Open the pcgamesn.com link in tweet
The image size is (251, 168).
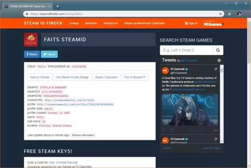[187, 90]
